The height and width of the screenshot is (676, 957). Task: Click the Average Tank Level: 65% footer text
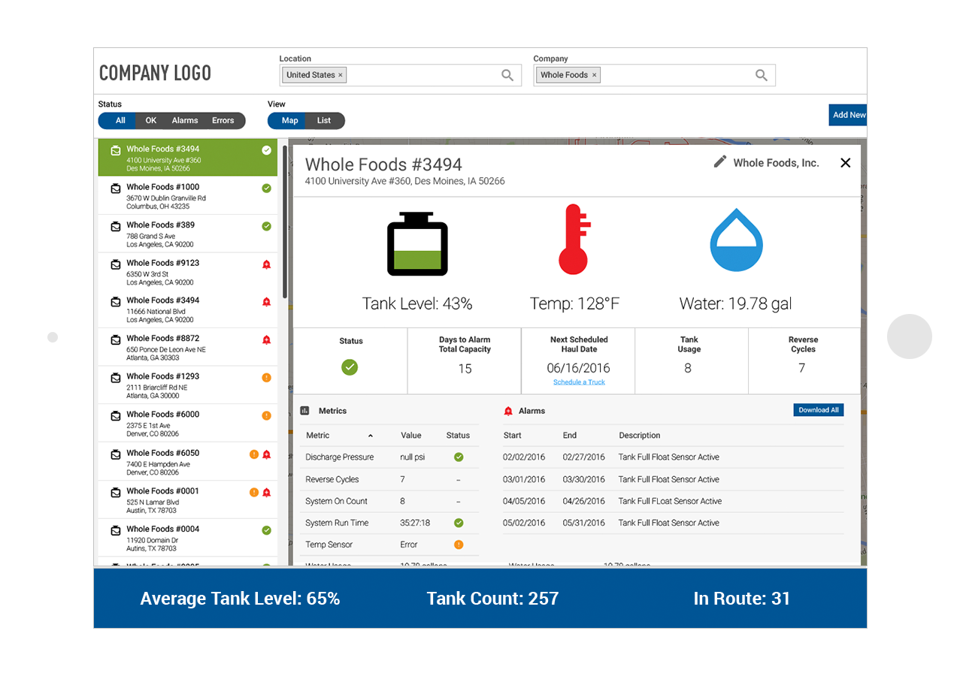click(240, 599)
